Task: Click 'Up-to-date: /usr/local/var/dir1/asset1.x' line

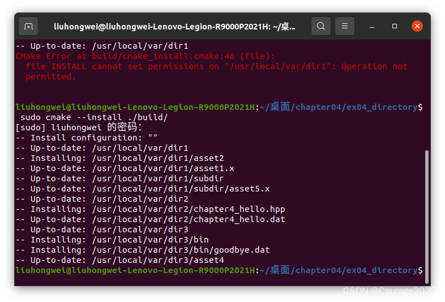Action: coord(125,168)
